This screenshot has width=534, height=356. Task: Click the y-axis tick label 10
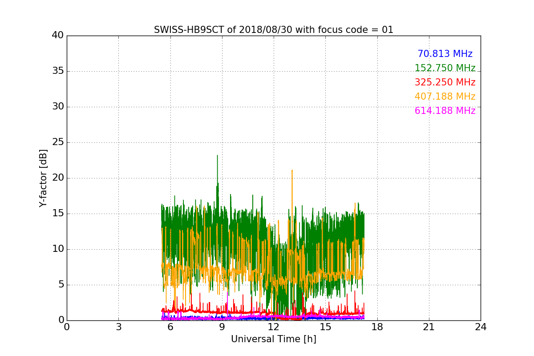[x=58, y=249]
